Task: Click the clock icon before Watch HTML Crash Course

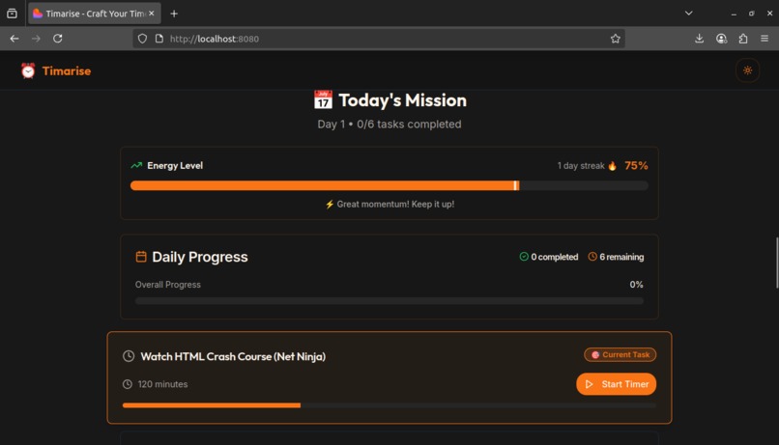Action: coord(129,356)
